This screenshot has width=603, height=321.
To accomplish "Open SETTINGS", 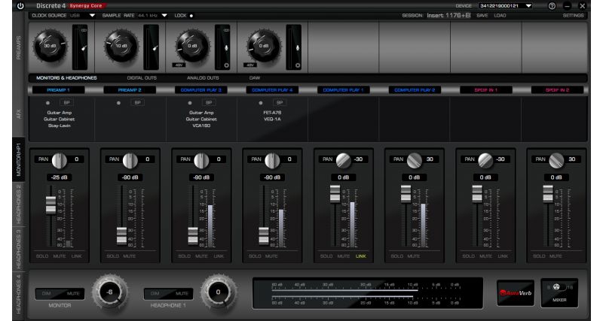I will 573,16.
